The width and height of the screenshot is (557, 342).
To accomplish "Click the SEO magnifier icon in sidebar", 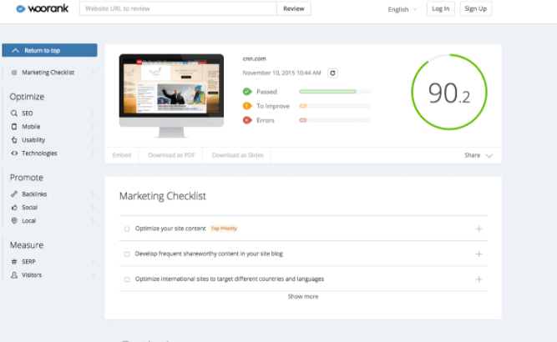I will (14, 113).
